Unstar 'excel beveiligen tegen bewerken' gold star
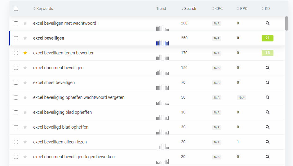Viewport: 293px width, 166px height. click(25, 53)
